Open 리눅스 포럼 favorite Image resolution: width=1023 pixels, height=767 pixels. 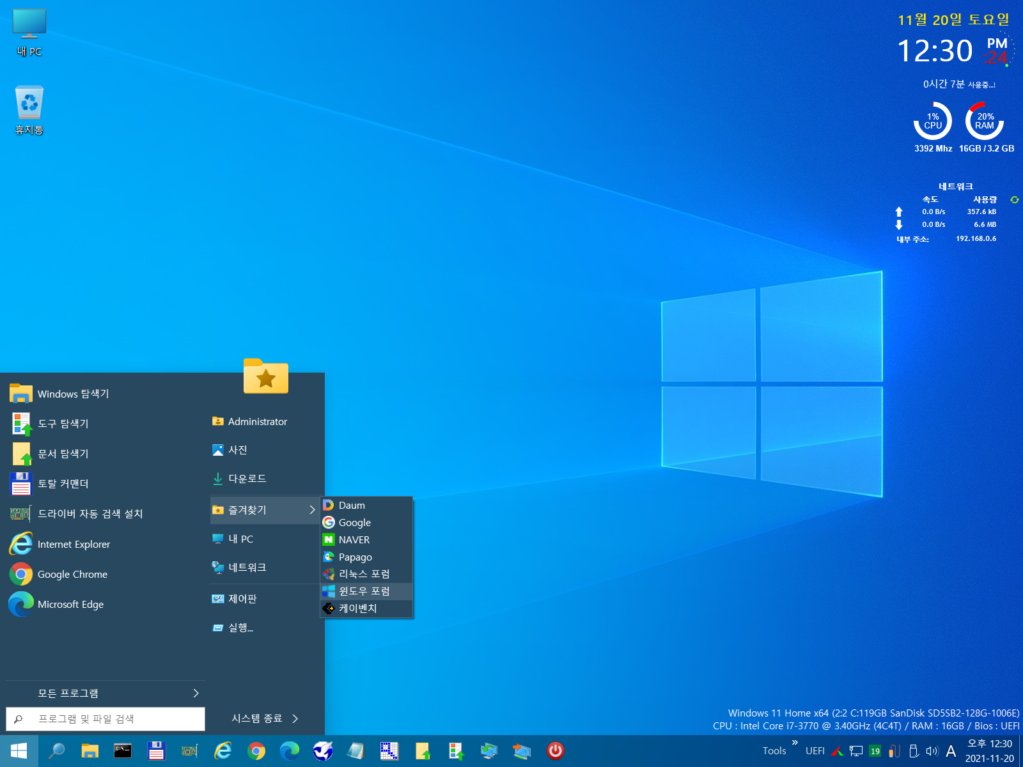tap(366, 574)
